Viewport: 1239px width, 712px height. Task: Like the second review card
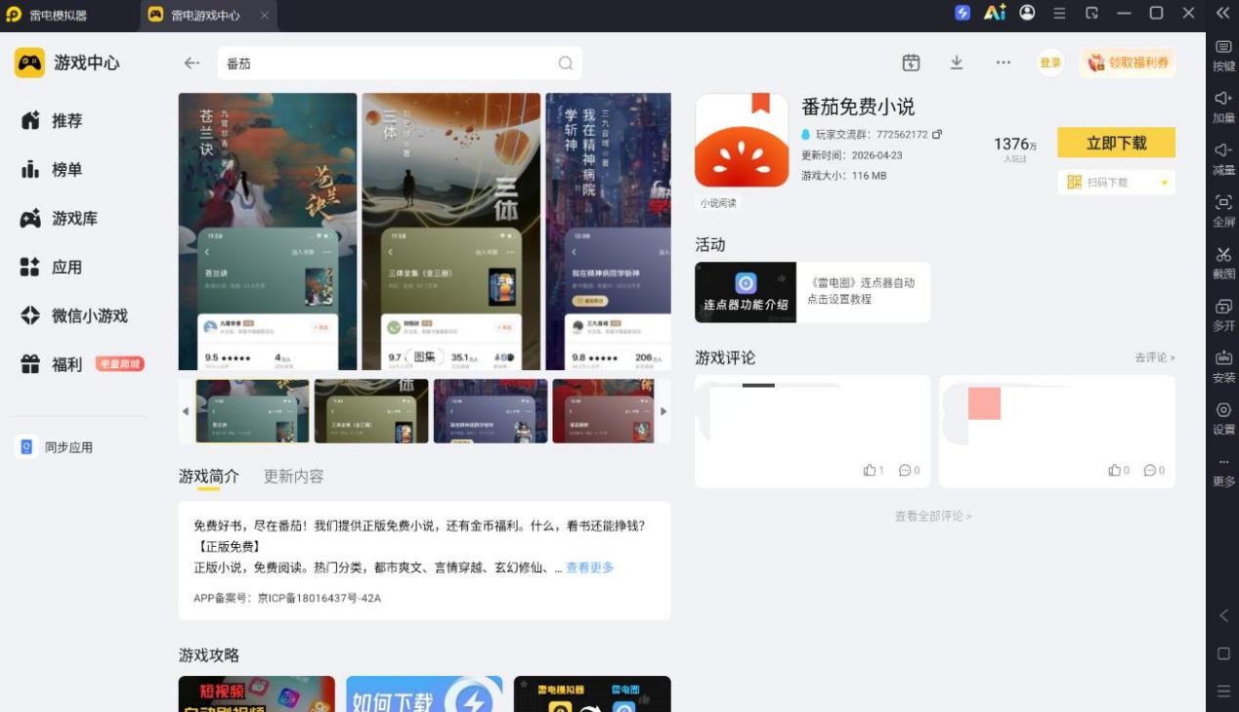pyautogui.click(x=1118, y=470)
